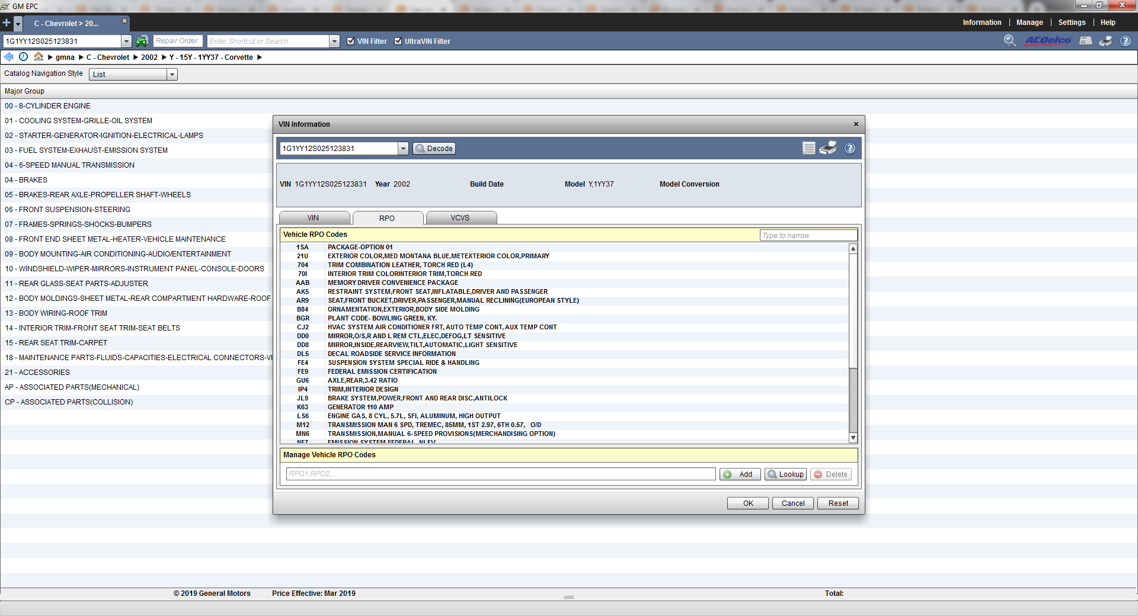Open the Manage menu
Screen dimensions: 1138x616
1030,23
